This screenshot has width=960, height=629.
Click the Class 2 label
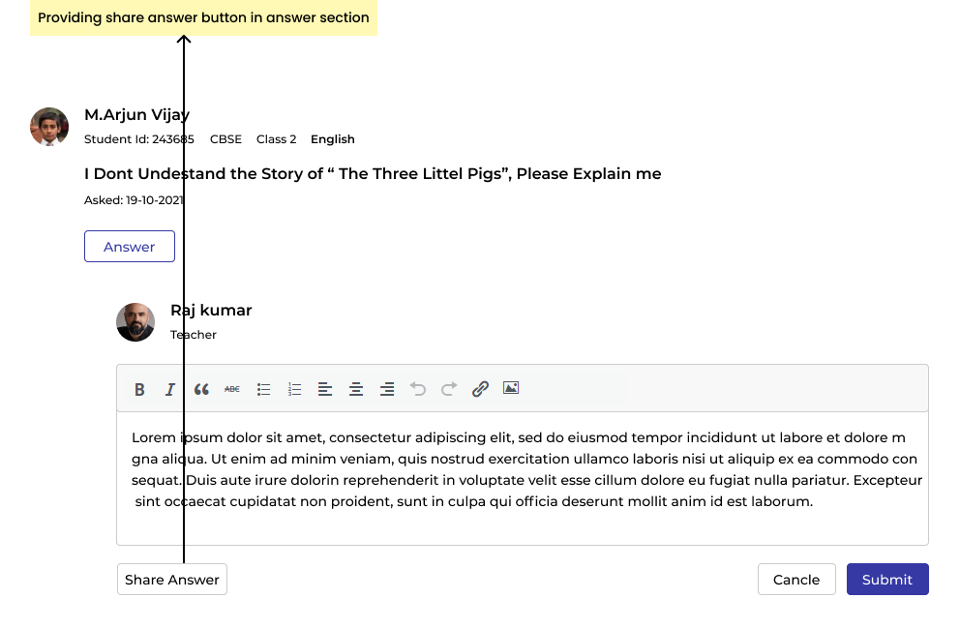coord(276,139)
